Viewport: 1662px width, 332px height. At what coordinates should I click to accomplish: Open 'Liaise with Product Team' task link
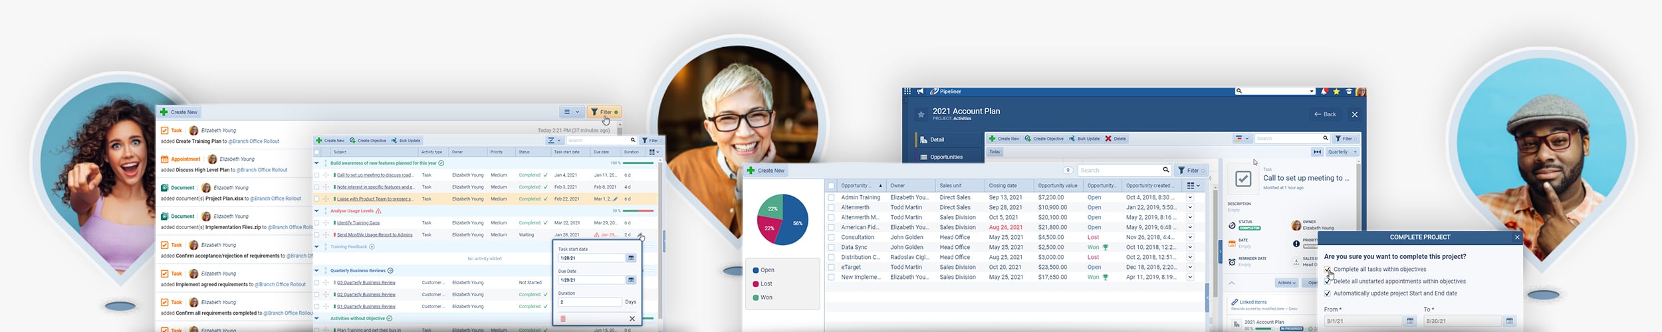pos(374,199)
